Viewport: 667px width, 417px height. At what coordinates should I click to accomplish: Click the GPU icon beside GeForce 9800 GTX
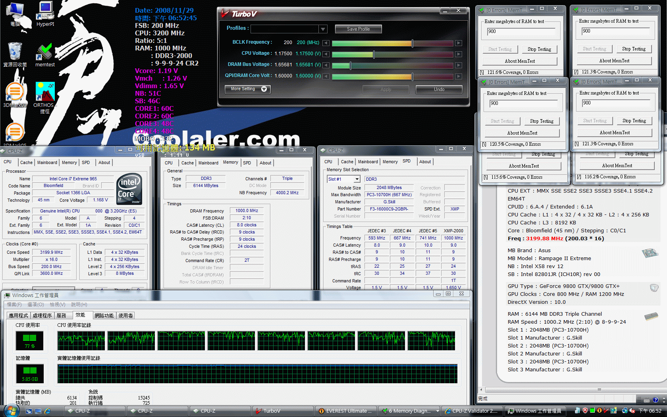[654, 288]
